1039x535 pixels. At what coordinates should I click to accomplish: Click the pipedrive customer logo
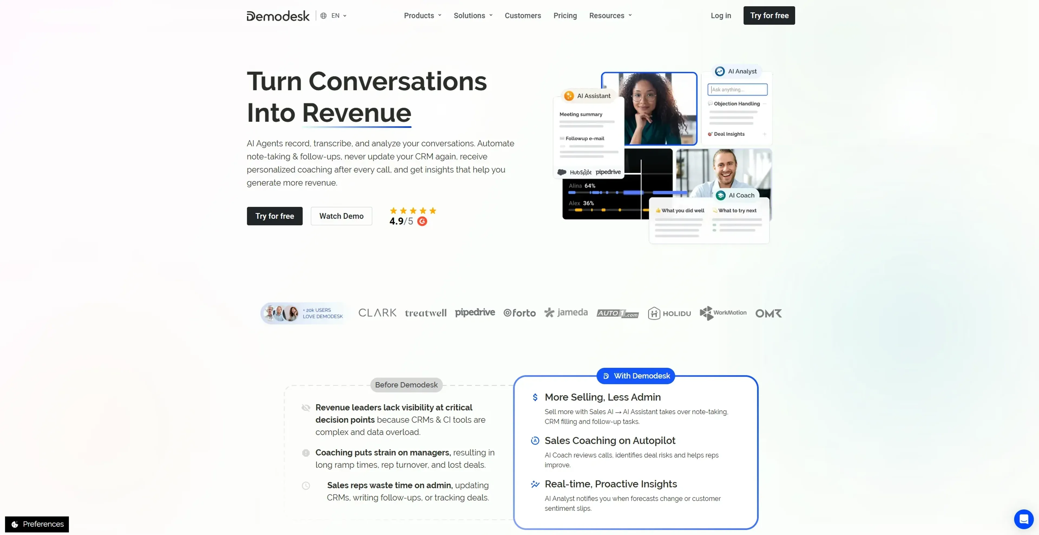pos(475,313)
